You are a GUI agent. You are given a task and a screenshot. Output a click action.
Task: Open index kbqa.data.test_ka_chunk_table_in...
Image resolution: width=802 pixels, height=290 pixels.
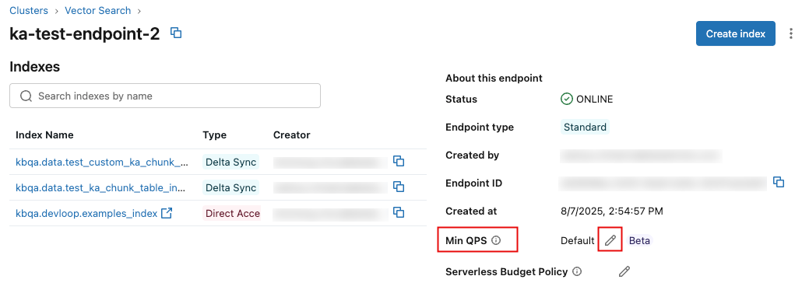(100, 188)
